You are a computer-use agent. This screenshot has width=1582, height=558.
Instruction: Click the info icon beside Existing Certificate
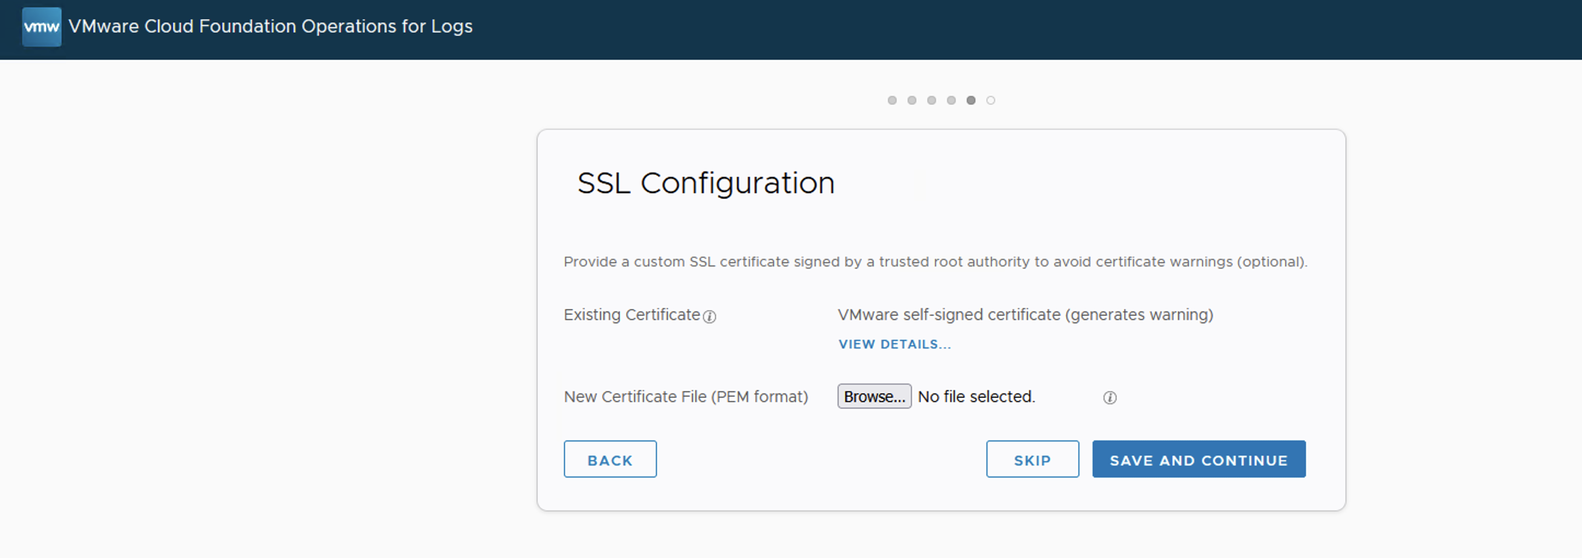[709, 317]
